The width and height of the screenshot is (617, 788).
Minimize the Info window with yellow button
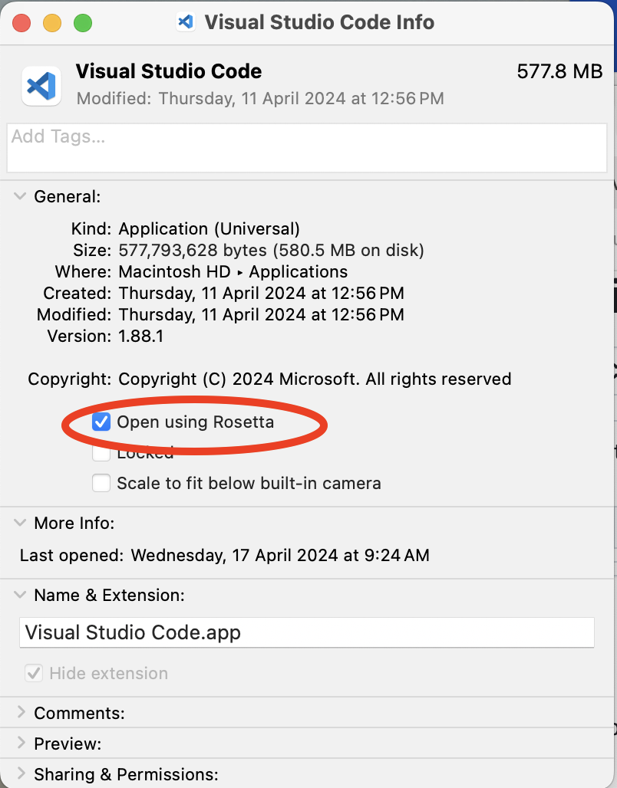click(x=52, y=23)
